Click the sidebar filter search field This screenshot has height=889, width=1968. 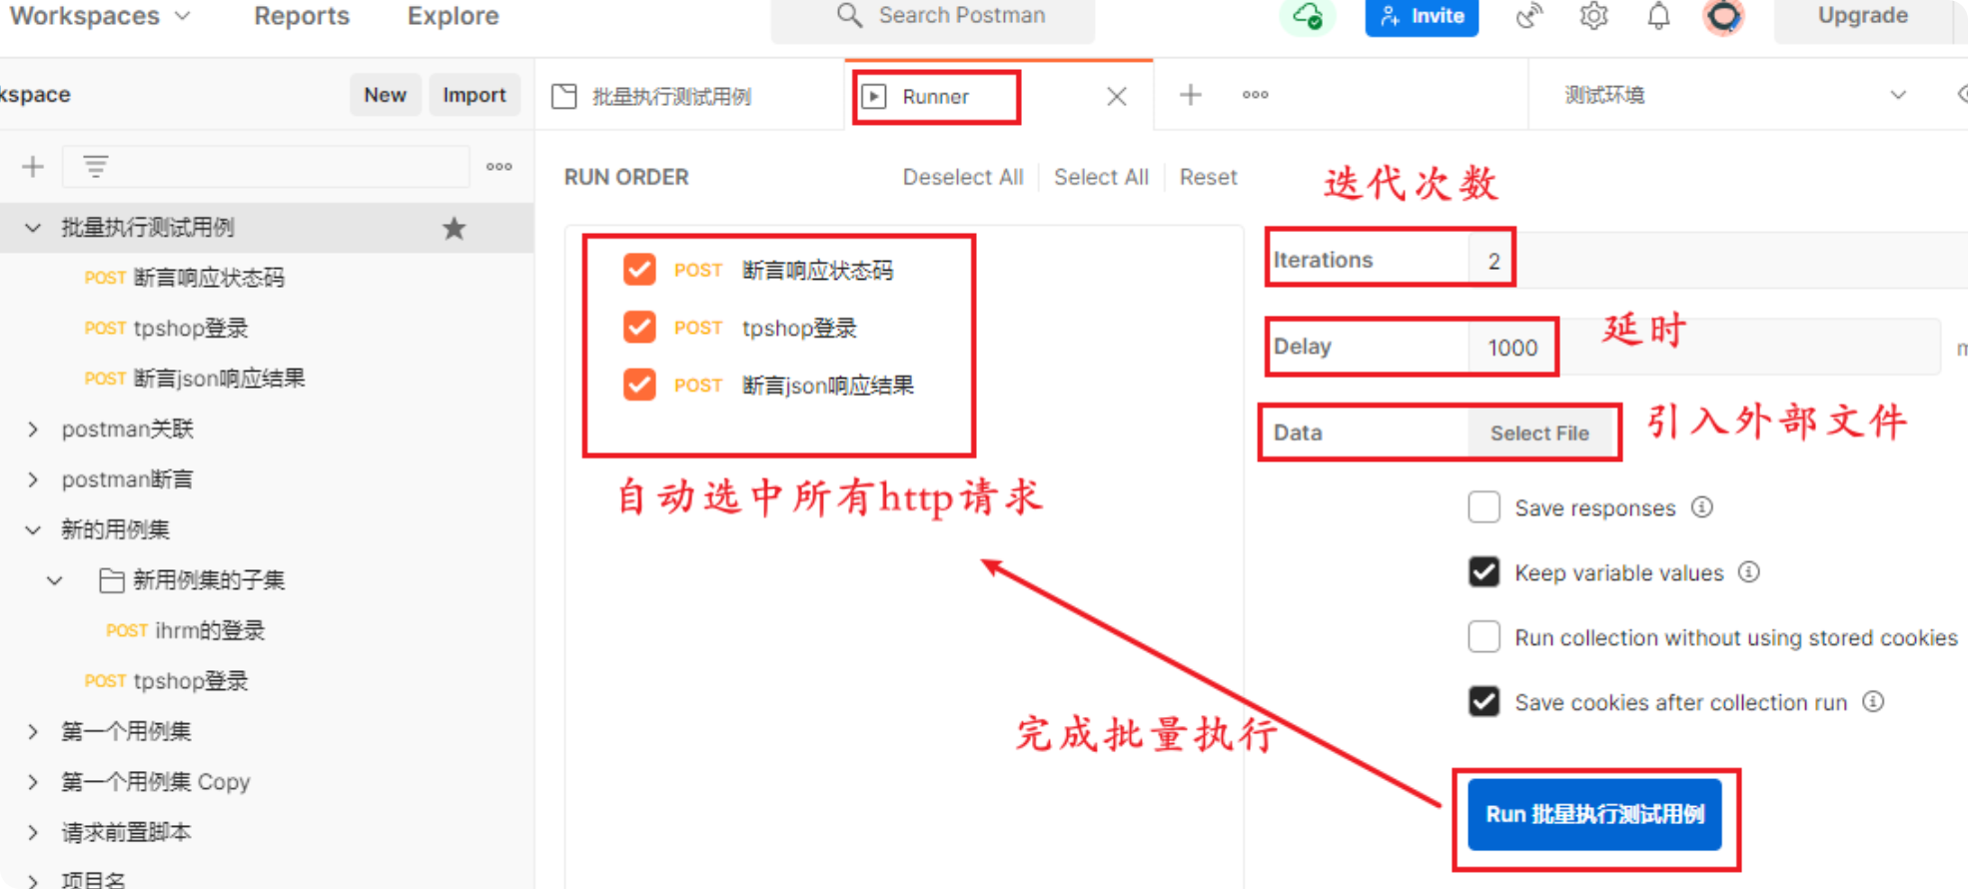coord(266,166)
